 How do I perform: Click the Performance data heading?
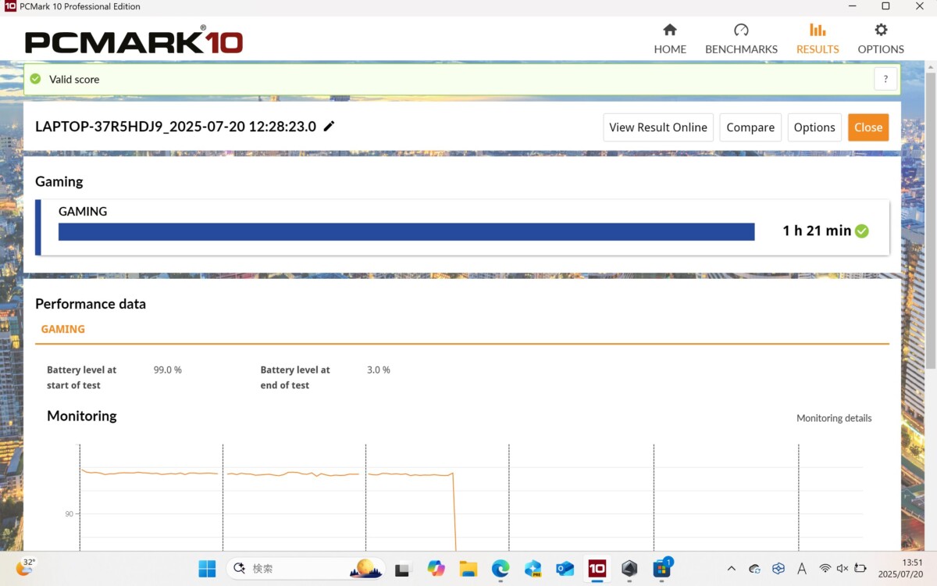click(91, 304)
